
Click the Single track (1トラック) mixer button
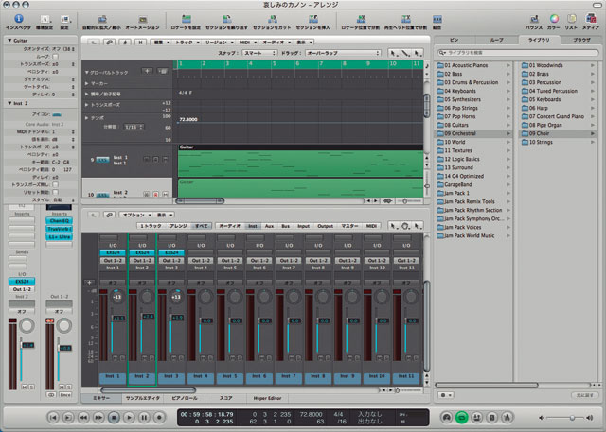point(151,226)
